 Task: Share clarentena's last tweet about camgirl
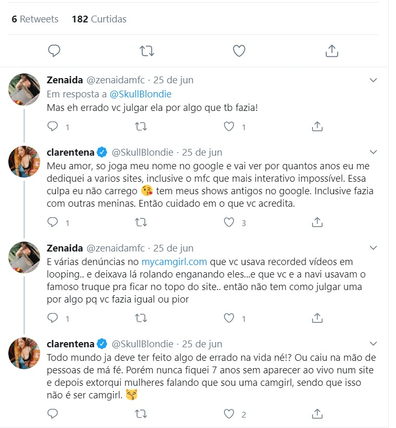click(317, 414)
